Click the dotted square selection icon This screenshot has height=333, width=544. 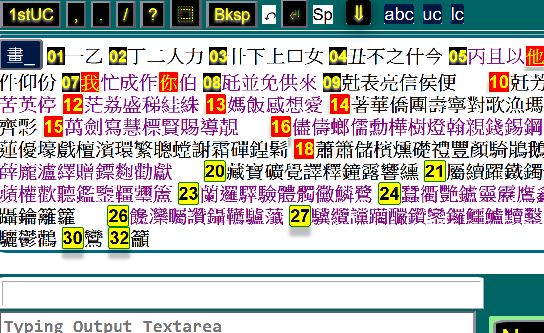185,14
